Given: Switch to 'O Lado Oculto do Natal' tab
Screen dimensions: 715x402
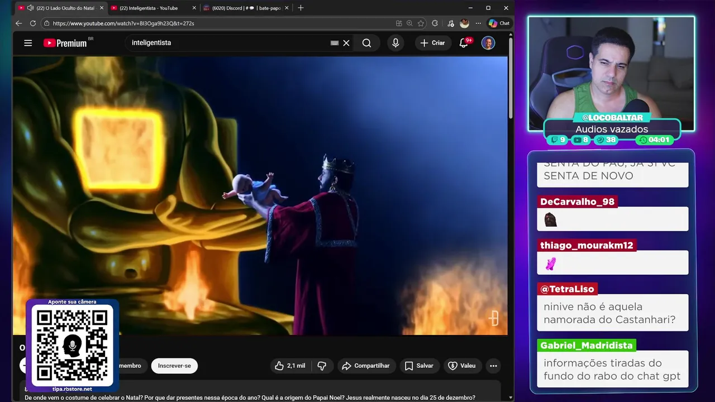Looking at the screenshot, I should 60,8.
